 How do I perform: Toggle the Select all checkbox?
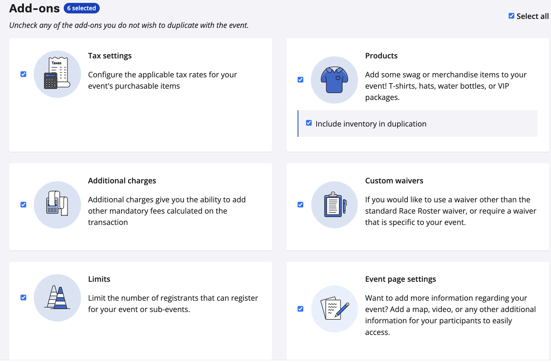click(x=511, y=16)
